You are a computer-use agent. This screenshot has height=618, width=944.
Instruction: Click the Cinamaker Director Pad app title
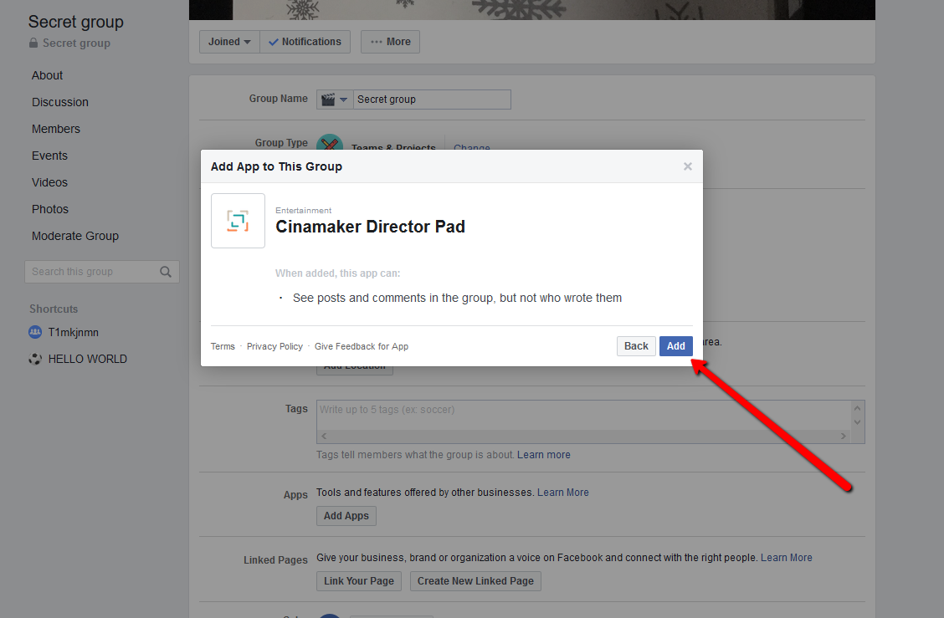click(370, 227)
